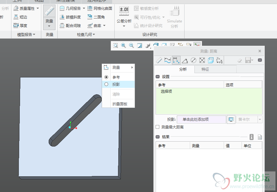Click the 单位 column header in results
277x192 pixels.
tap(251, 146)
